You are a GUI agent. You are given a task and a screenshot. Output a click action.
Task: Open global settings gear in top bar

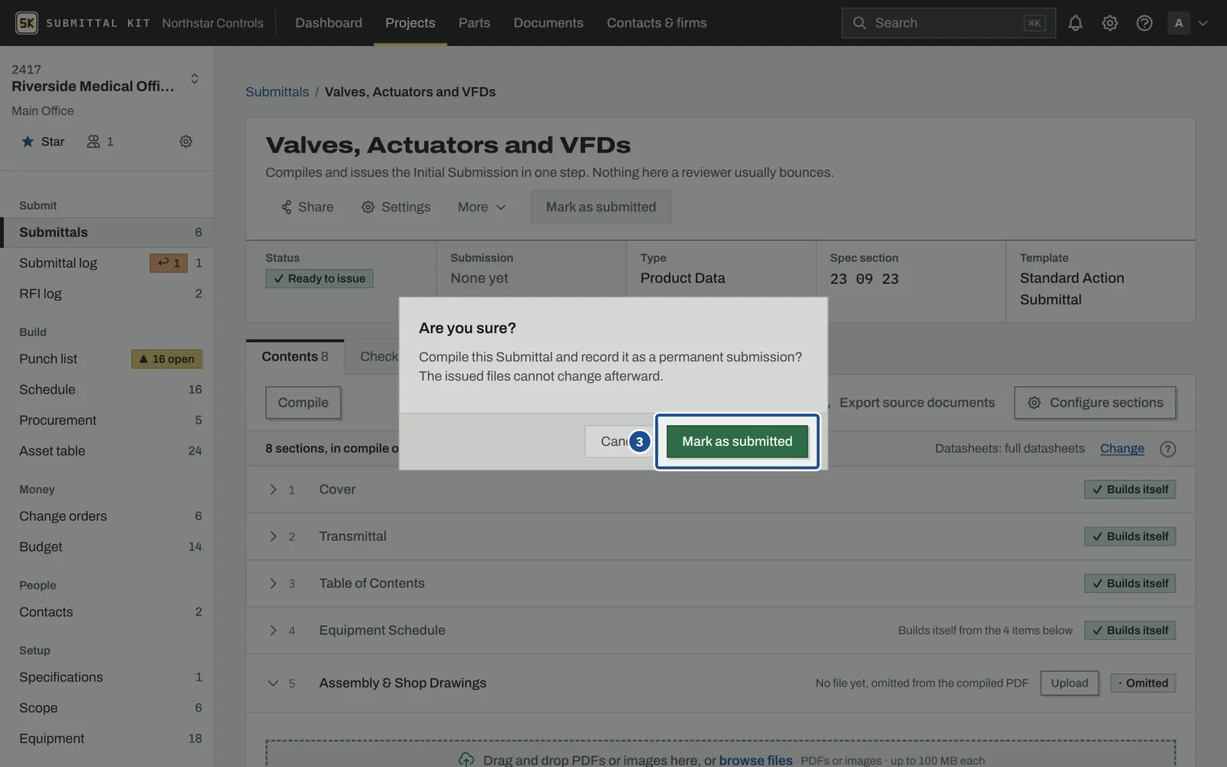tap(1110, 23)
